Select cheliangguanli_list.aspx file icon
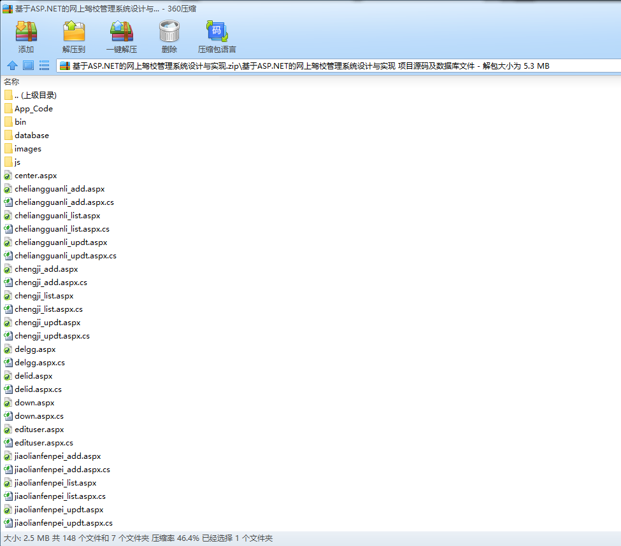This screenshot has height=546, width=621. click(8, 216)
